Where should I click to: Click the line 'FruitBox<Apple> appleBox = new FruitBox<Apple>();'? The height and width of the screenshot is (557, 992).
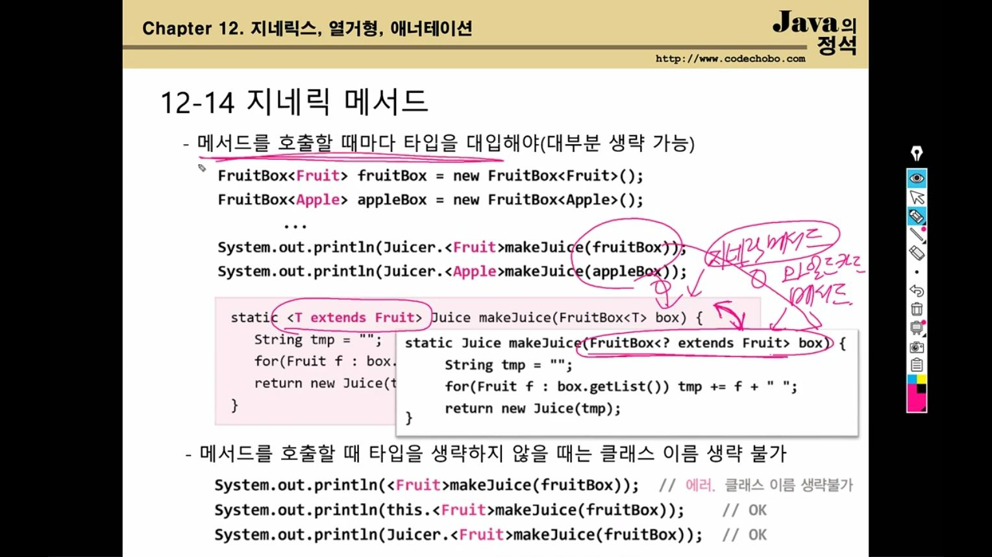[430, 200]
